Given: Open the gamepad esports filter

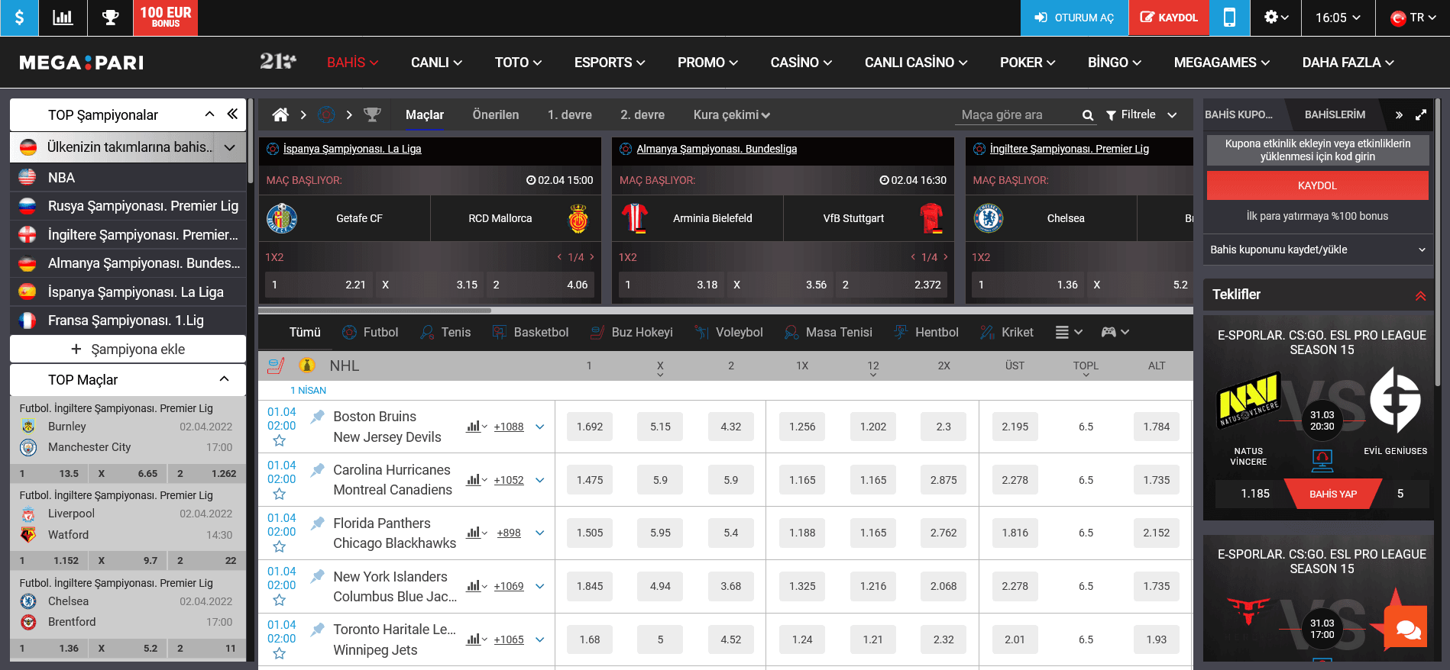Looking at the screenshot, I should 1115,332.
